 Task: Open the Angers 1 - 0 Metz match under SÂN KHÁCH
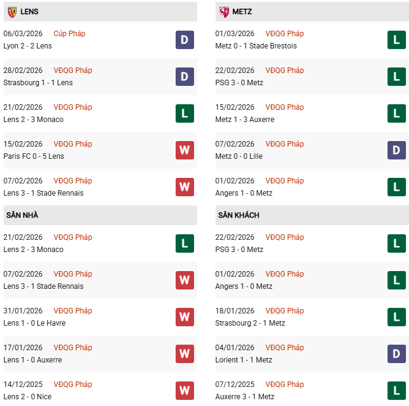pyautogui.click(x=244, y=286)
